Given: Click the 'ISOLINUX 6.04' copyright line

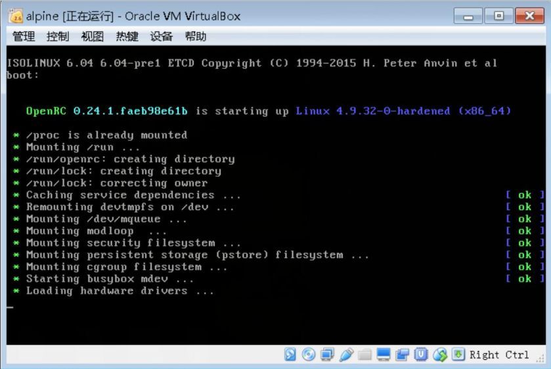Looking at the screenshot, I should 252,63.
